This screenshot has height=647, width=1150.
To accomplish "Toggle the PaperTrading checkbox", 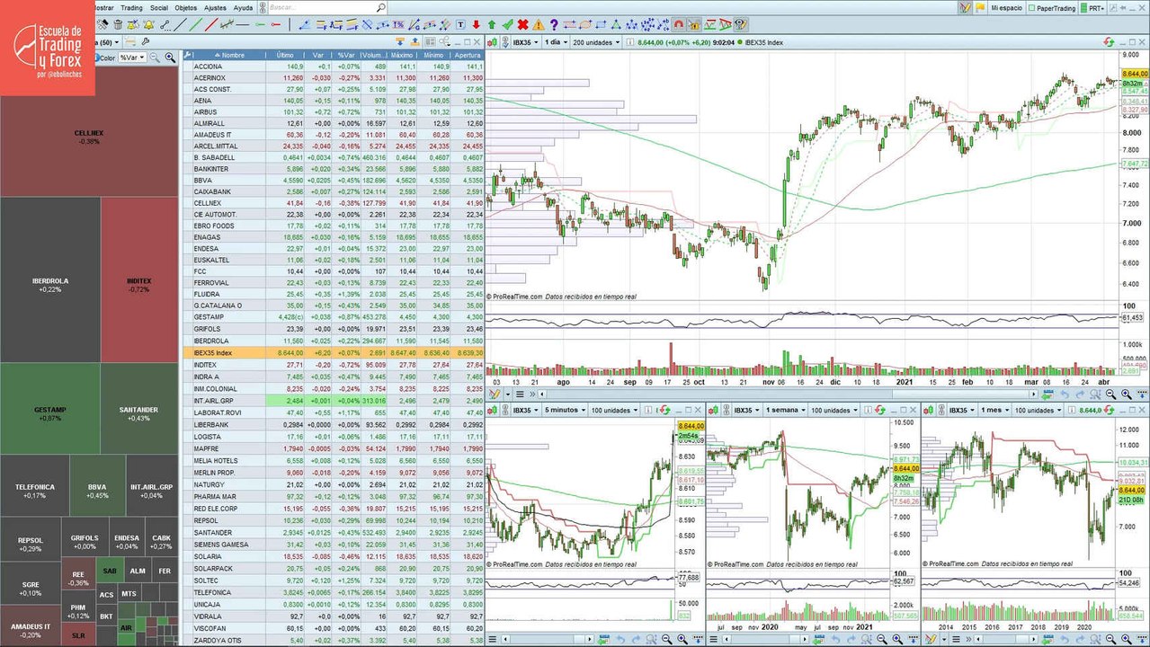I will pyautogui.click(x=1032, y=7).
